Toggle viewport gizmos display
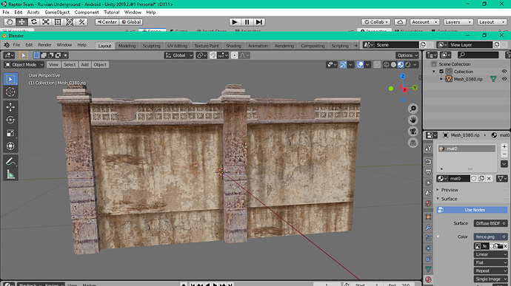The width and height of the screenshot is (511, 286). (x=343, y=65)
